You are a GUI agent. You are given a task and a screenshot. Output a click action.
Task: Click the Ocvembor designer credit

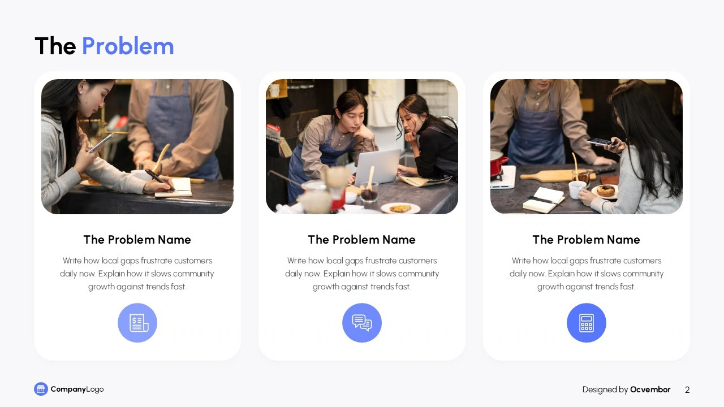650,389
